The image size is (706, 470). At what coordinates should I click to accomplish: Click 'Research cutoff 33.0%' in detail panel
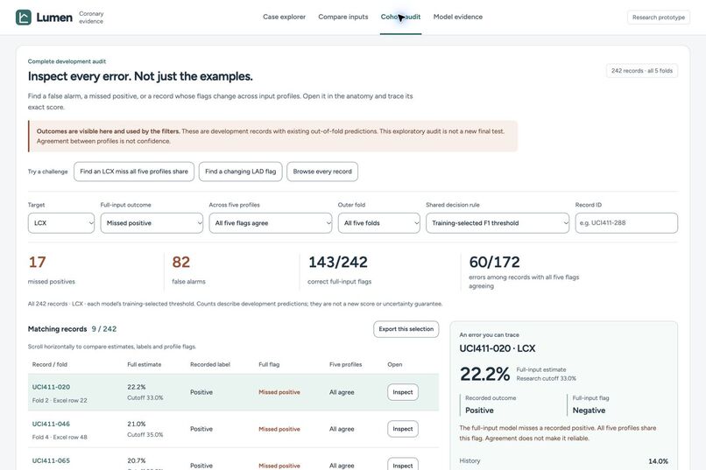pos(547,379)
